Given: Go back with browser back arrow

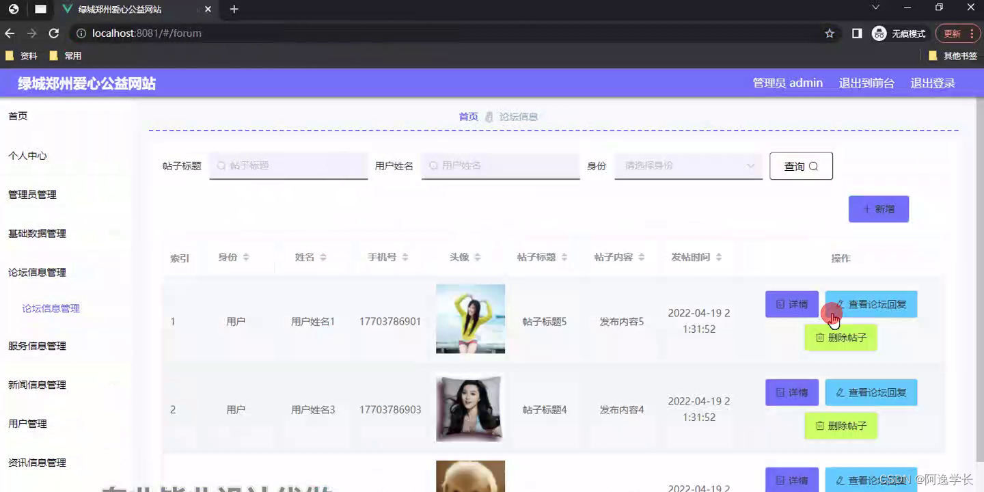Looking at the screenshot, I should pyautogui.click(x=10, y=33).
